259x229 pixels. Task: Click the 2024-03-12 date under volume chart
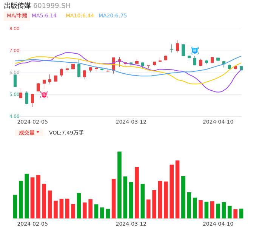[x=131, y=224]
